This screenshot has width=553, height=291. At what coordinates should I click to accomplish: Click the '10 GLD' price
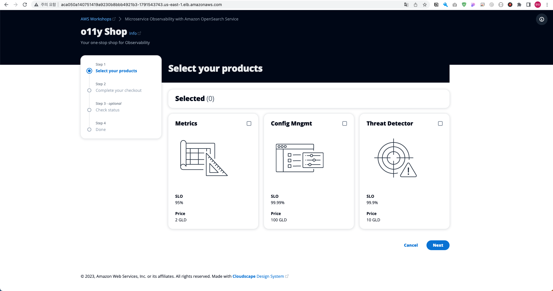click(x=373, y=220)
